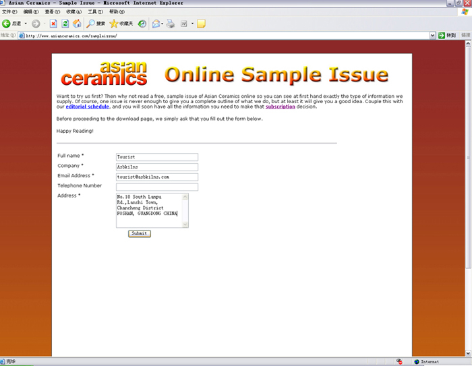Click the asian ceramics logo
The width and height of the screenshot is (472, 366).
pos(104,73)
